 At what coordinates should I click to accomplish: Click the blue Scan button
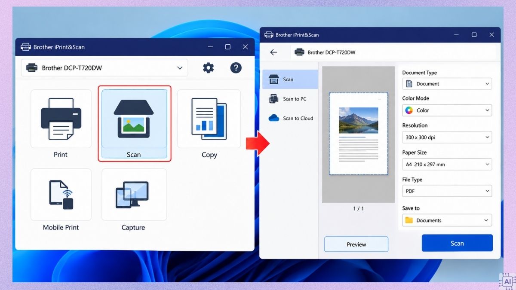[457, 243]
